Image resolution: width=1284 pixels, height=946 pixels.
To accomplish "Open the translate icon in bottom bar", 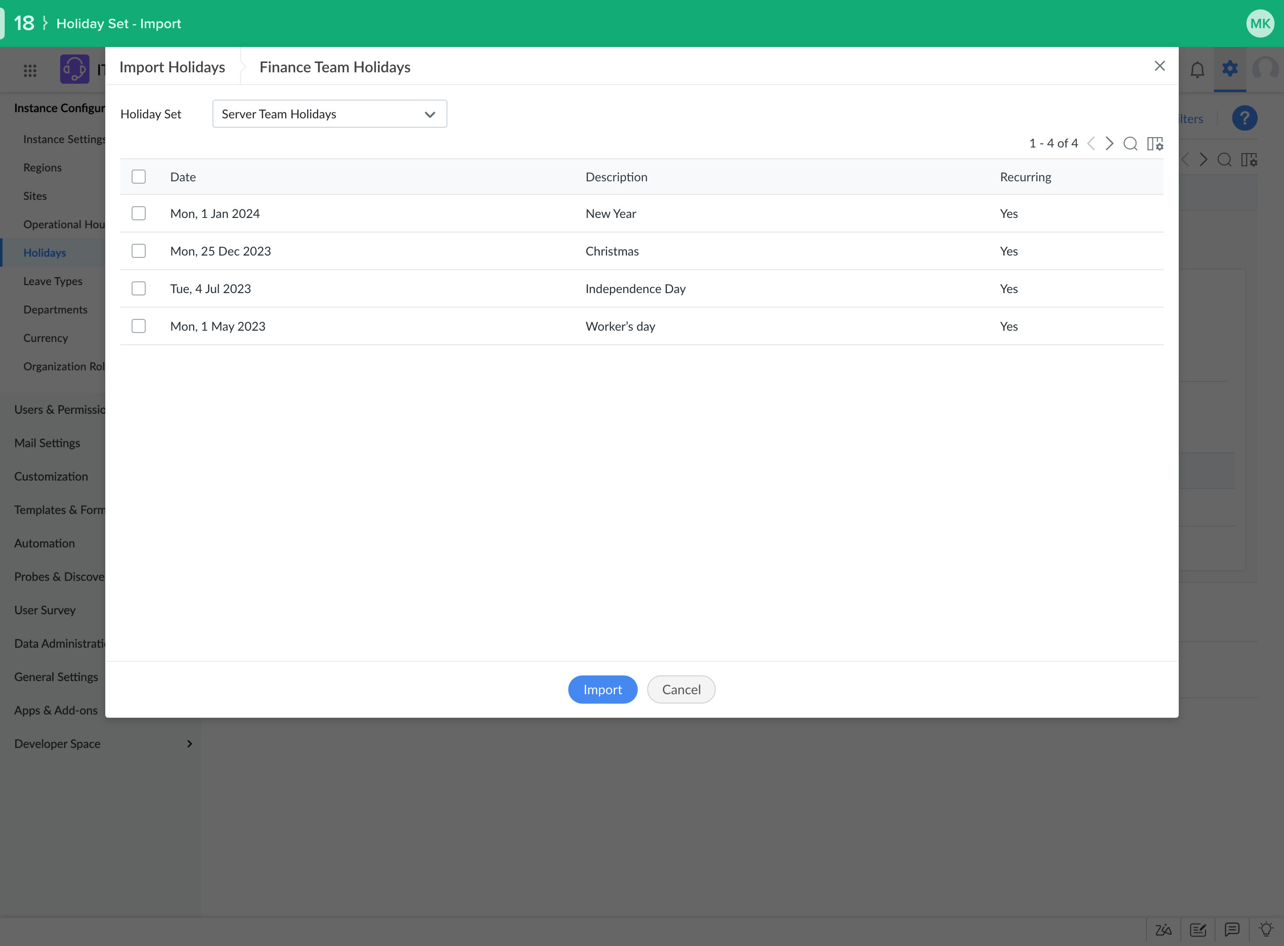I will 1163,930.
